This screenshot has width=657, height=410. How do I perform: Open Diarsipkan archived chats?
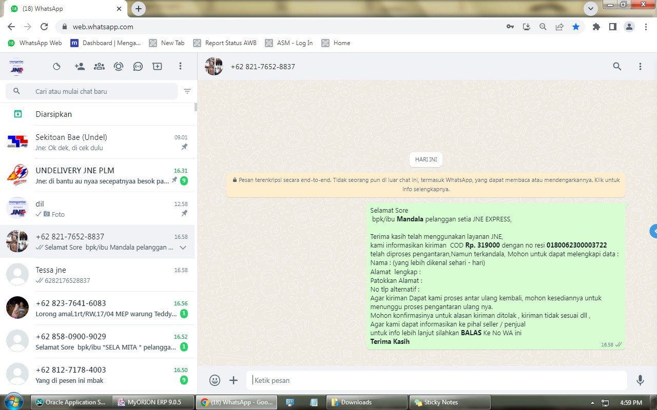point(98,114)
